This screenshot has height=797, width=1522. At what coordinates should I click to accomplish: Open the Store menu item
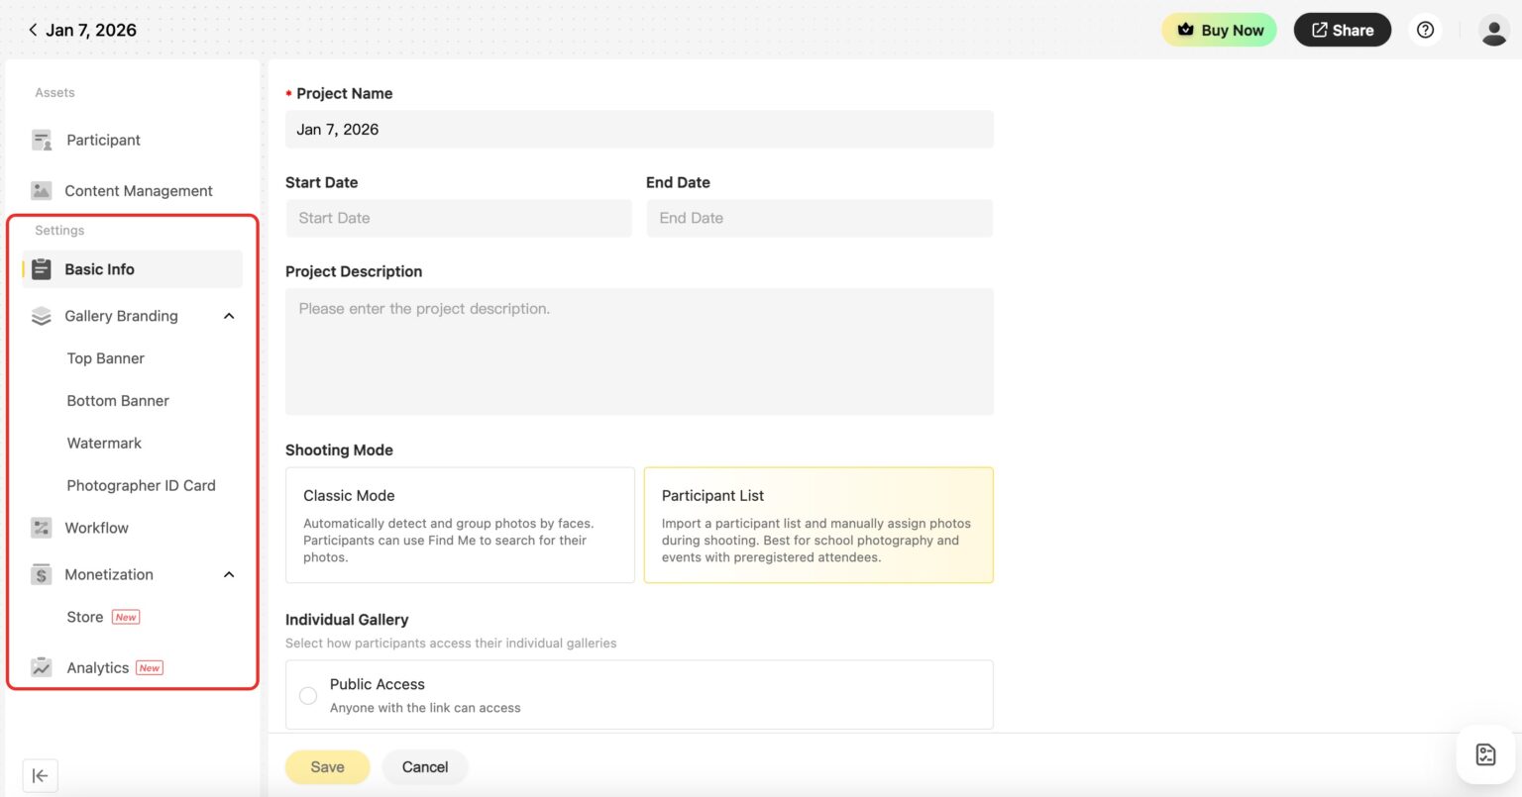tap(85, 617)
